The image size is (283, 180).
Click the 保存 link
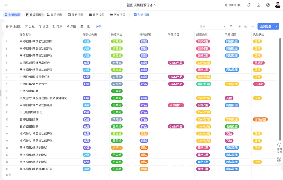pyautogui.click(x=98, y=26)
